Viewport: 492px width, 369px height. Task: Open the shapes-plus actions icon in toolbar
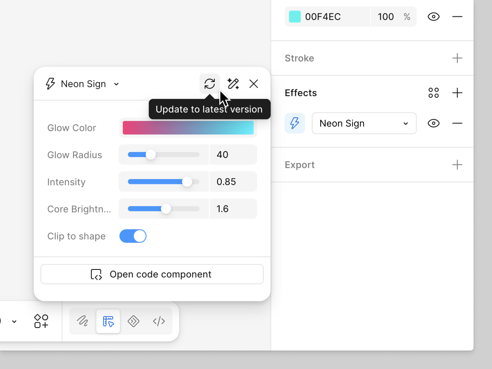pos(41,321)
